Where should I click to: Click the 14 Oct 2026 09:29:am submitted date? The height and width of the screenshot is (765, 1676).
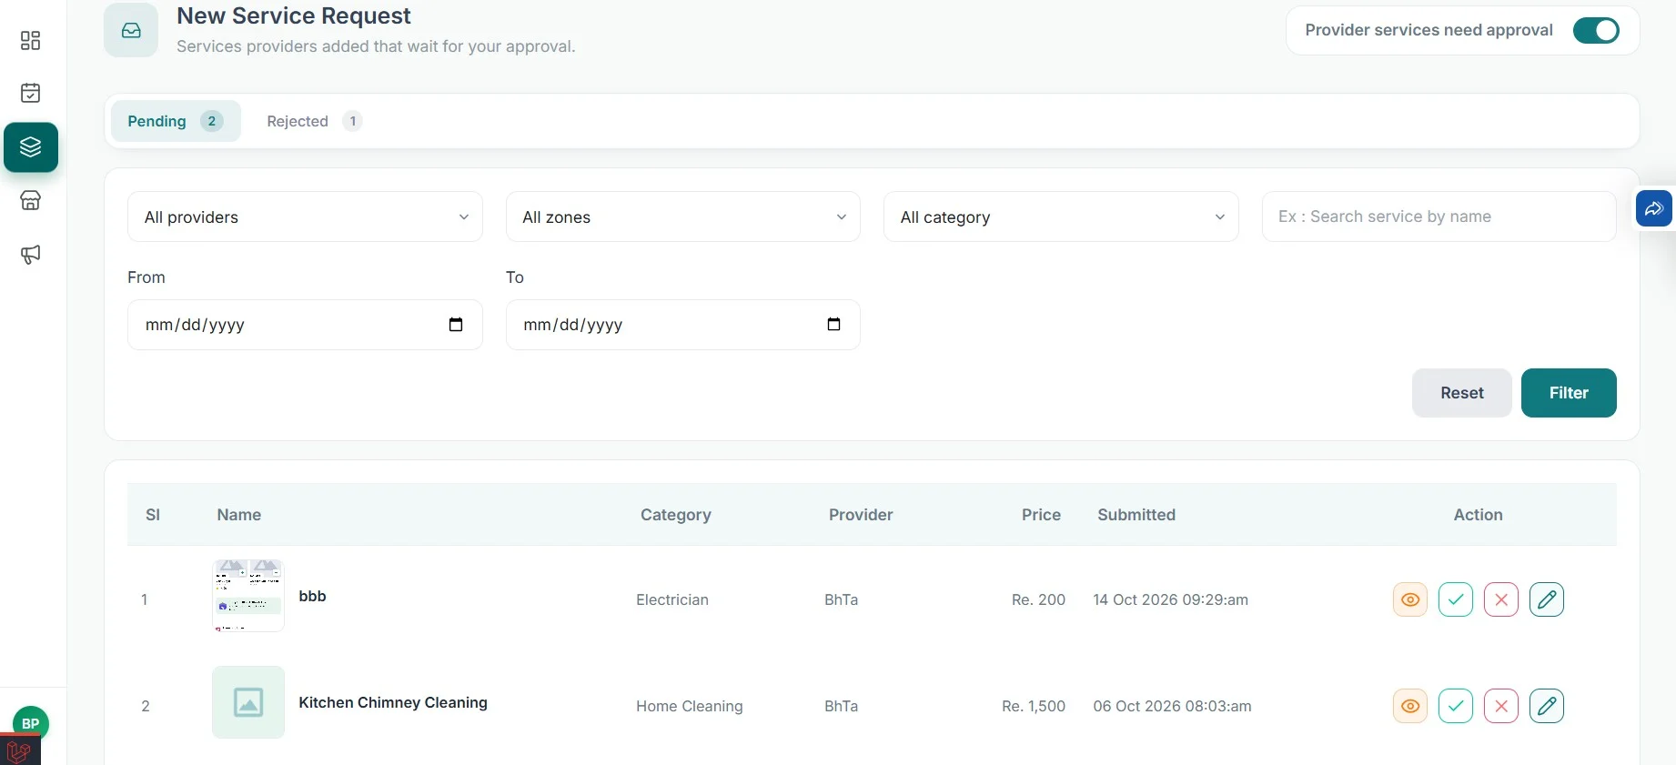(1171, 599)
